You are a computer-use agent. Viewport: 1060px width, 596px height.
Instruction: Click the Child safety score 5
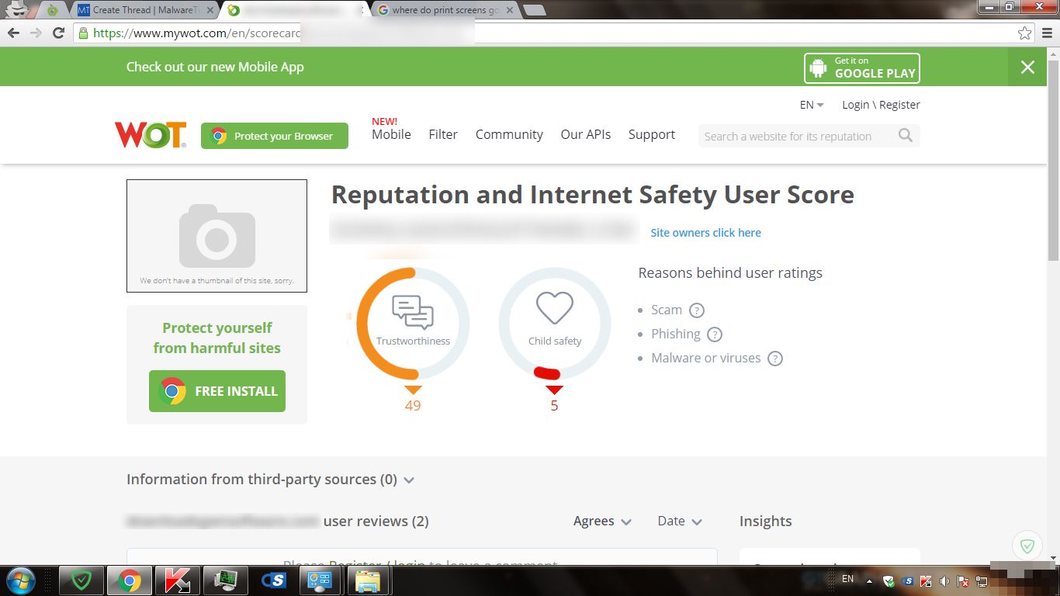click(554, 406)
